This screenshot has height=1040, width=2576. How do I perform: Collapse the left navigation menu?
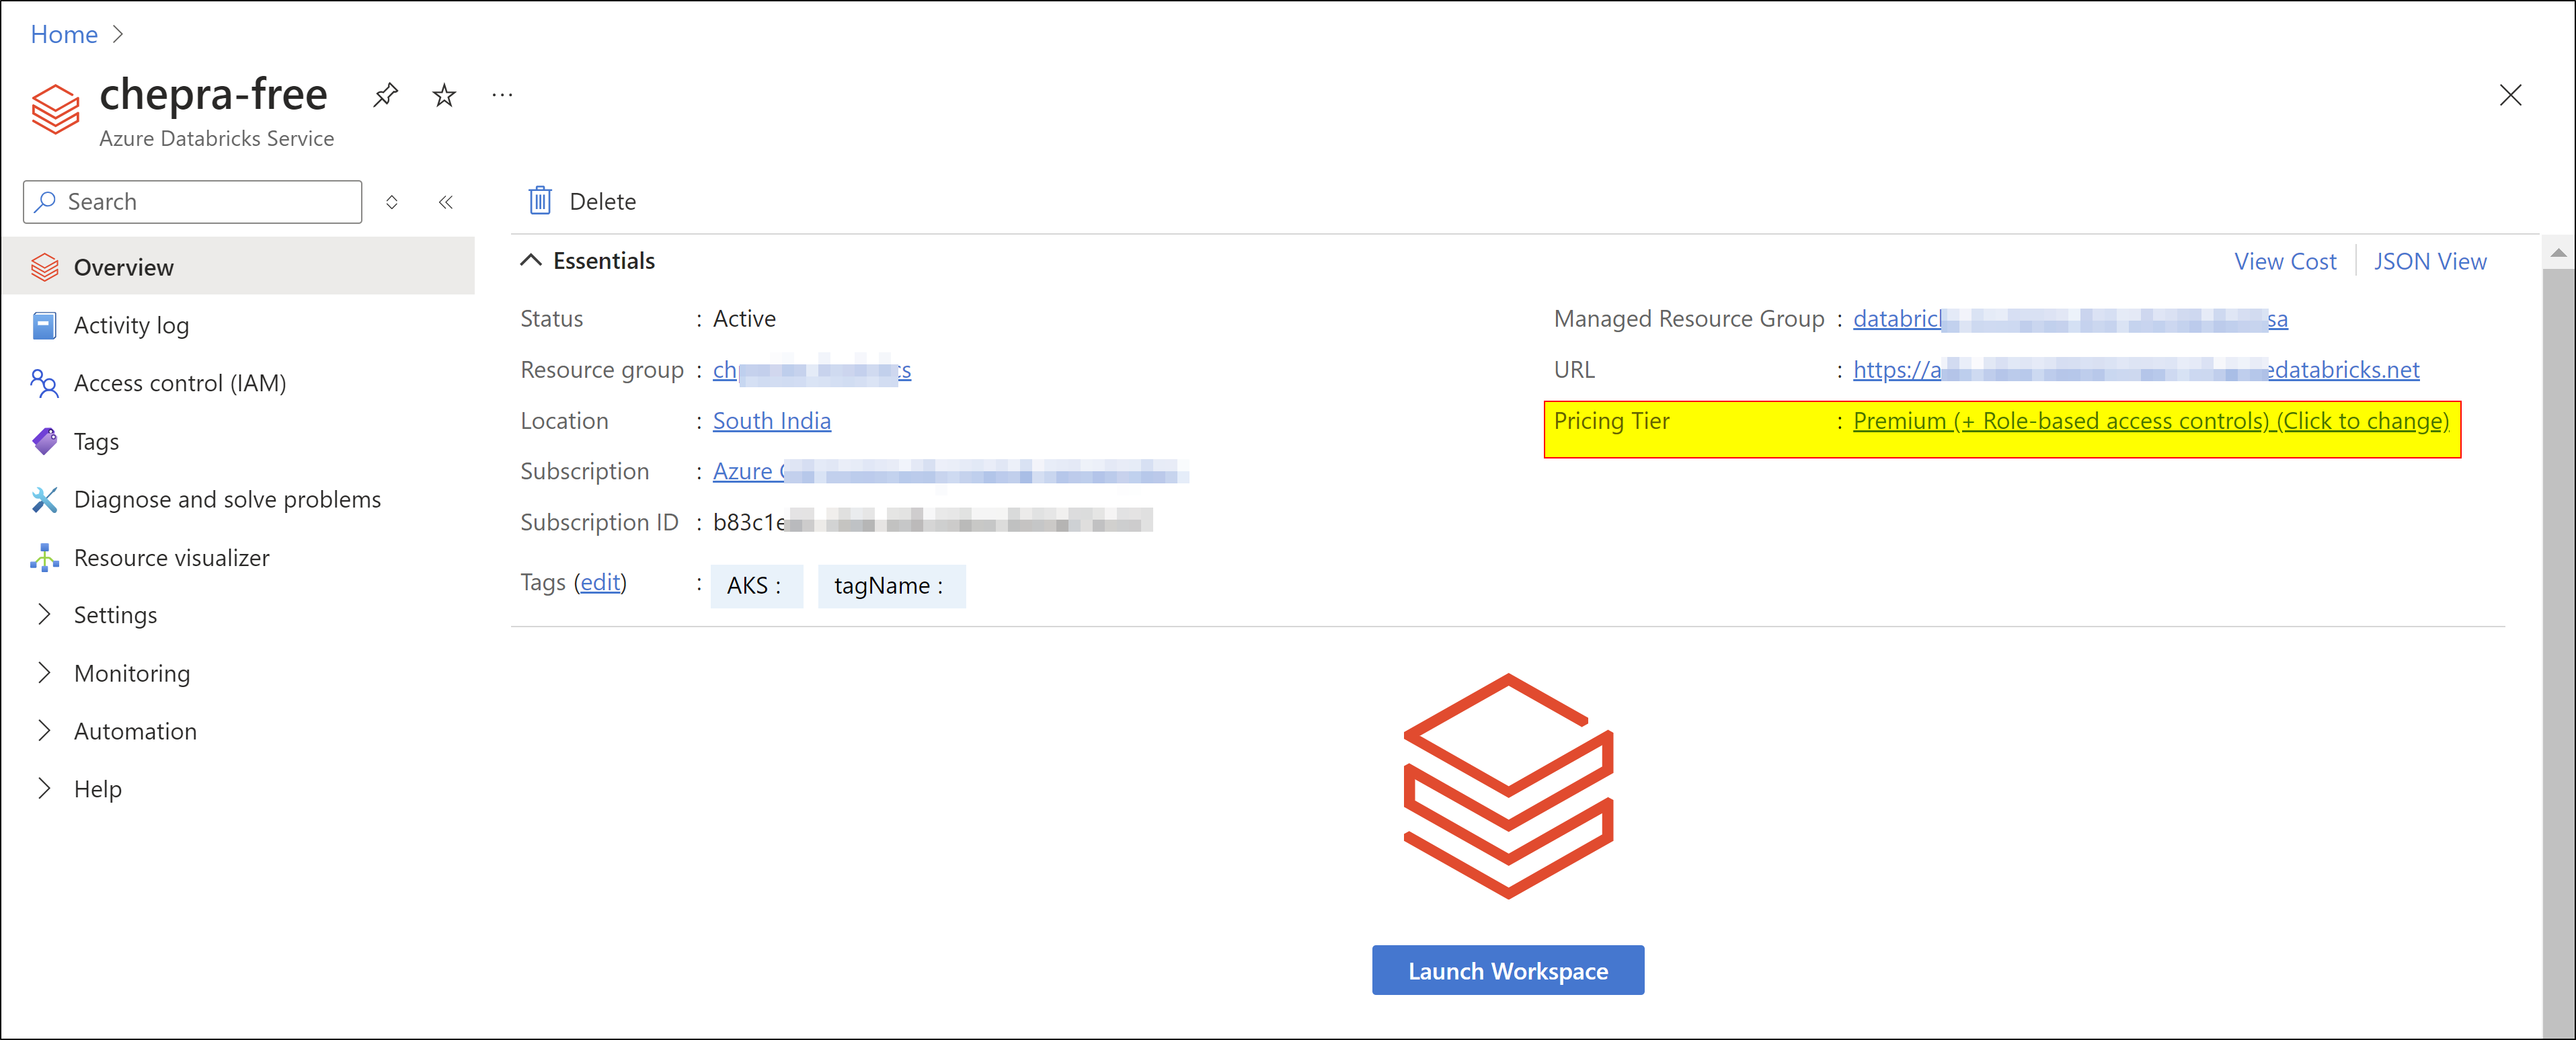point(446,202)
